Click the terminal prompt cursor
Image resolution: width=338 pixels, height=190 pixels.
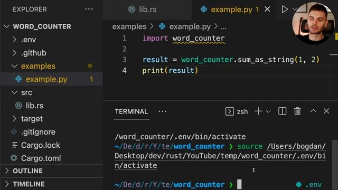[239, 184]
